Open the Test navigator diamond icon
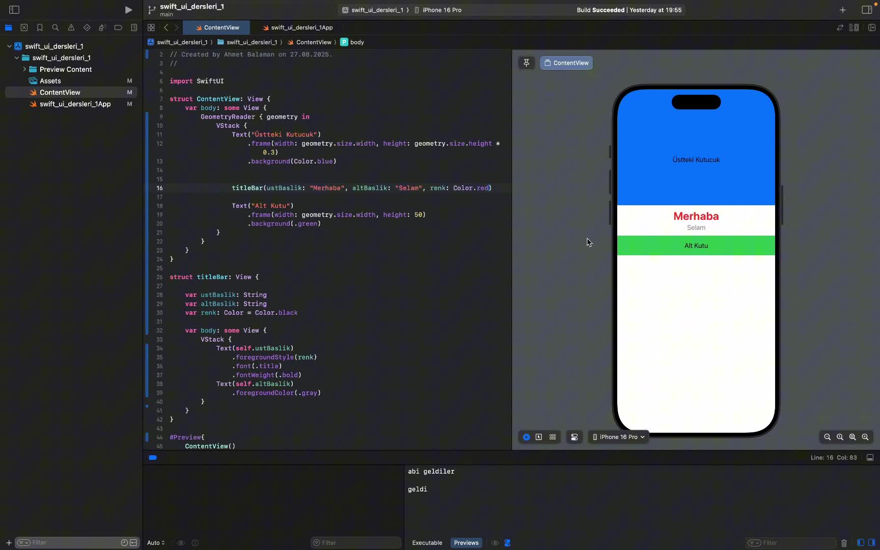The image size is (880, 550). [x=87, y=28]
